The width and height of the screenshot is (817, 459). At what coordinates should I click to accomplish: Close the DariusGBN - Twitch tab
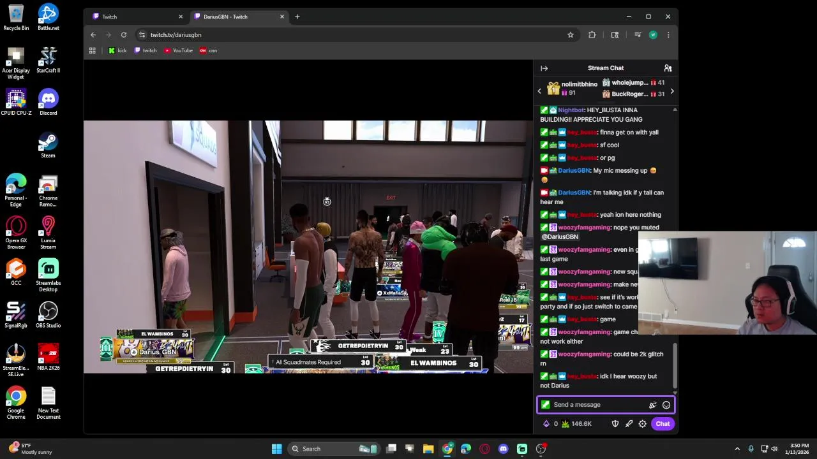(281, 17)
